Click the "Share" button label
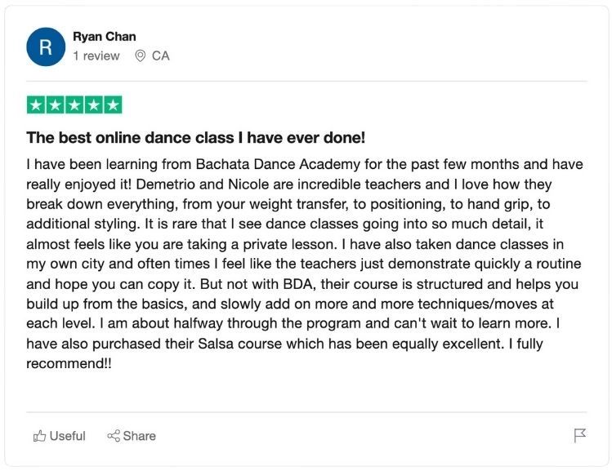Viewport: 612px width, 471px height. 140,436
